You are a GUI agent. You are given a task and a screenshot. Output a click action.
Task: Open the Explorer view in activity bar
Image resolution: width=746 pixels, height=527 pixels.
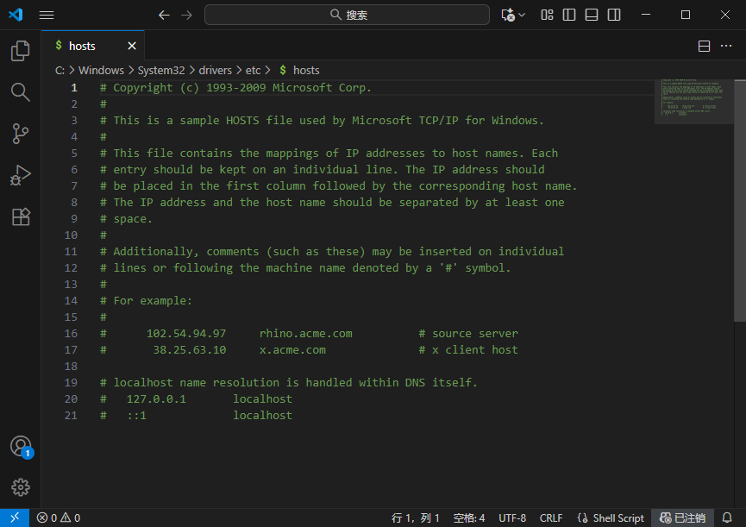(20, 51)
